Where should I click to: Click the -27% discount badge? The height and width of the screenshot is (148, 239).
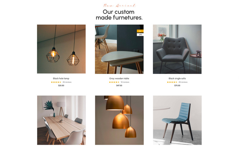coord(140,35)
